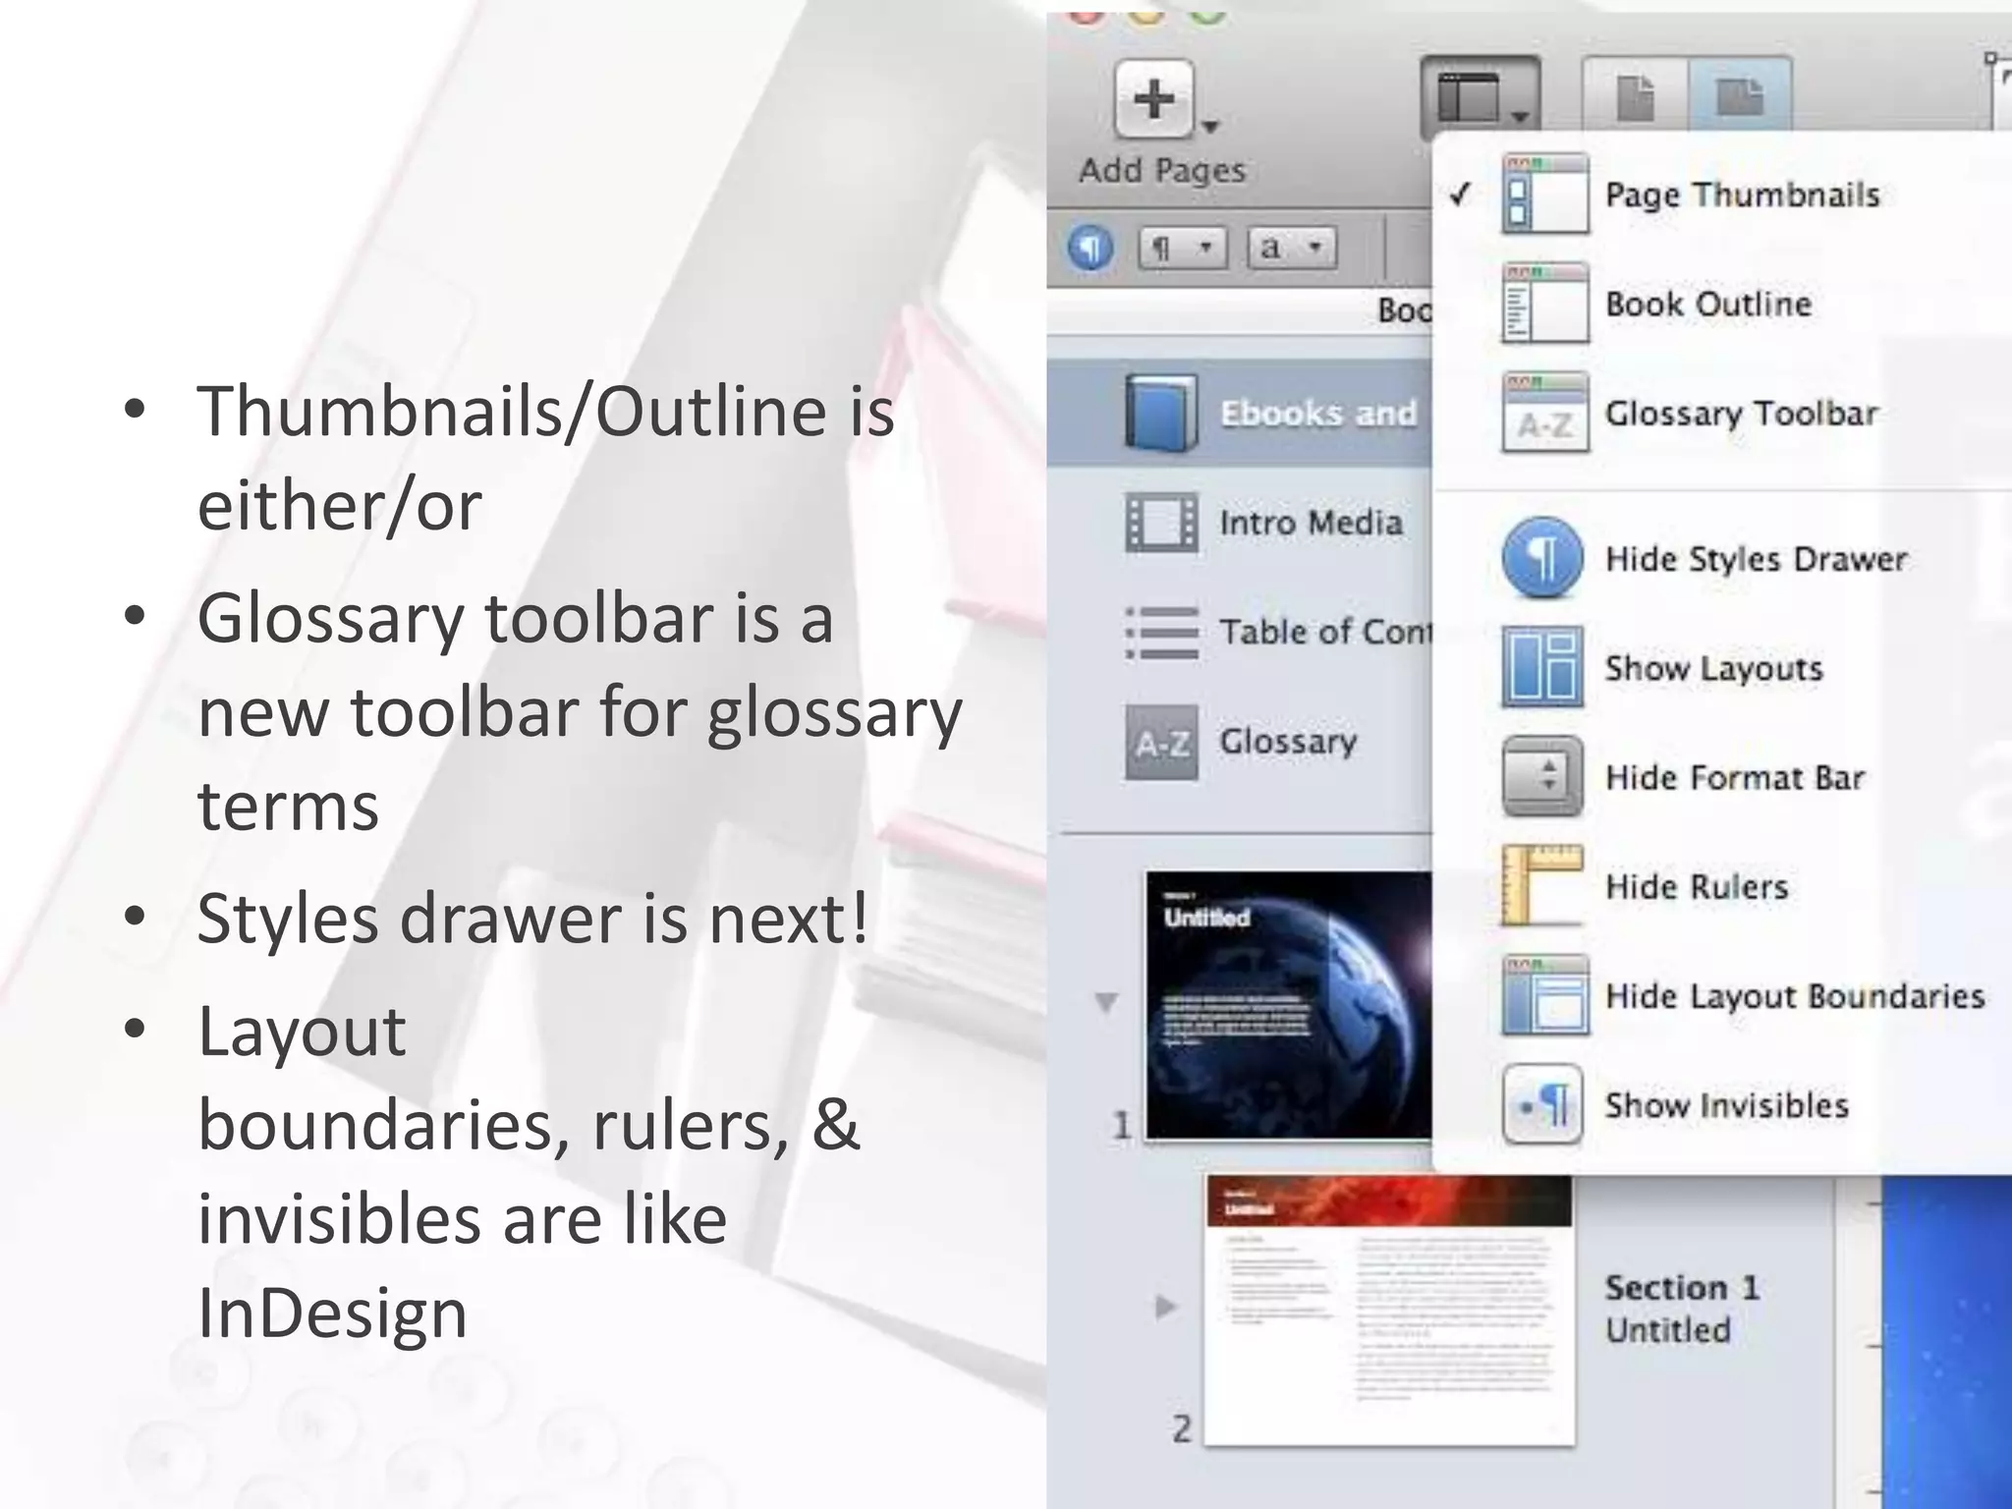Open the paragraph style dropdown

[1183, 247]
